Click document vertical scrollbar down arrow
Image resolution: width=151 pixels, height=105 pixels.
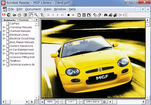point(147,98)
